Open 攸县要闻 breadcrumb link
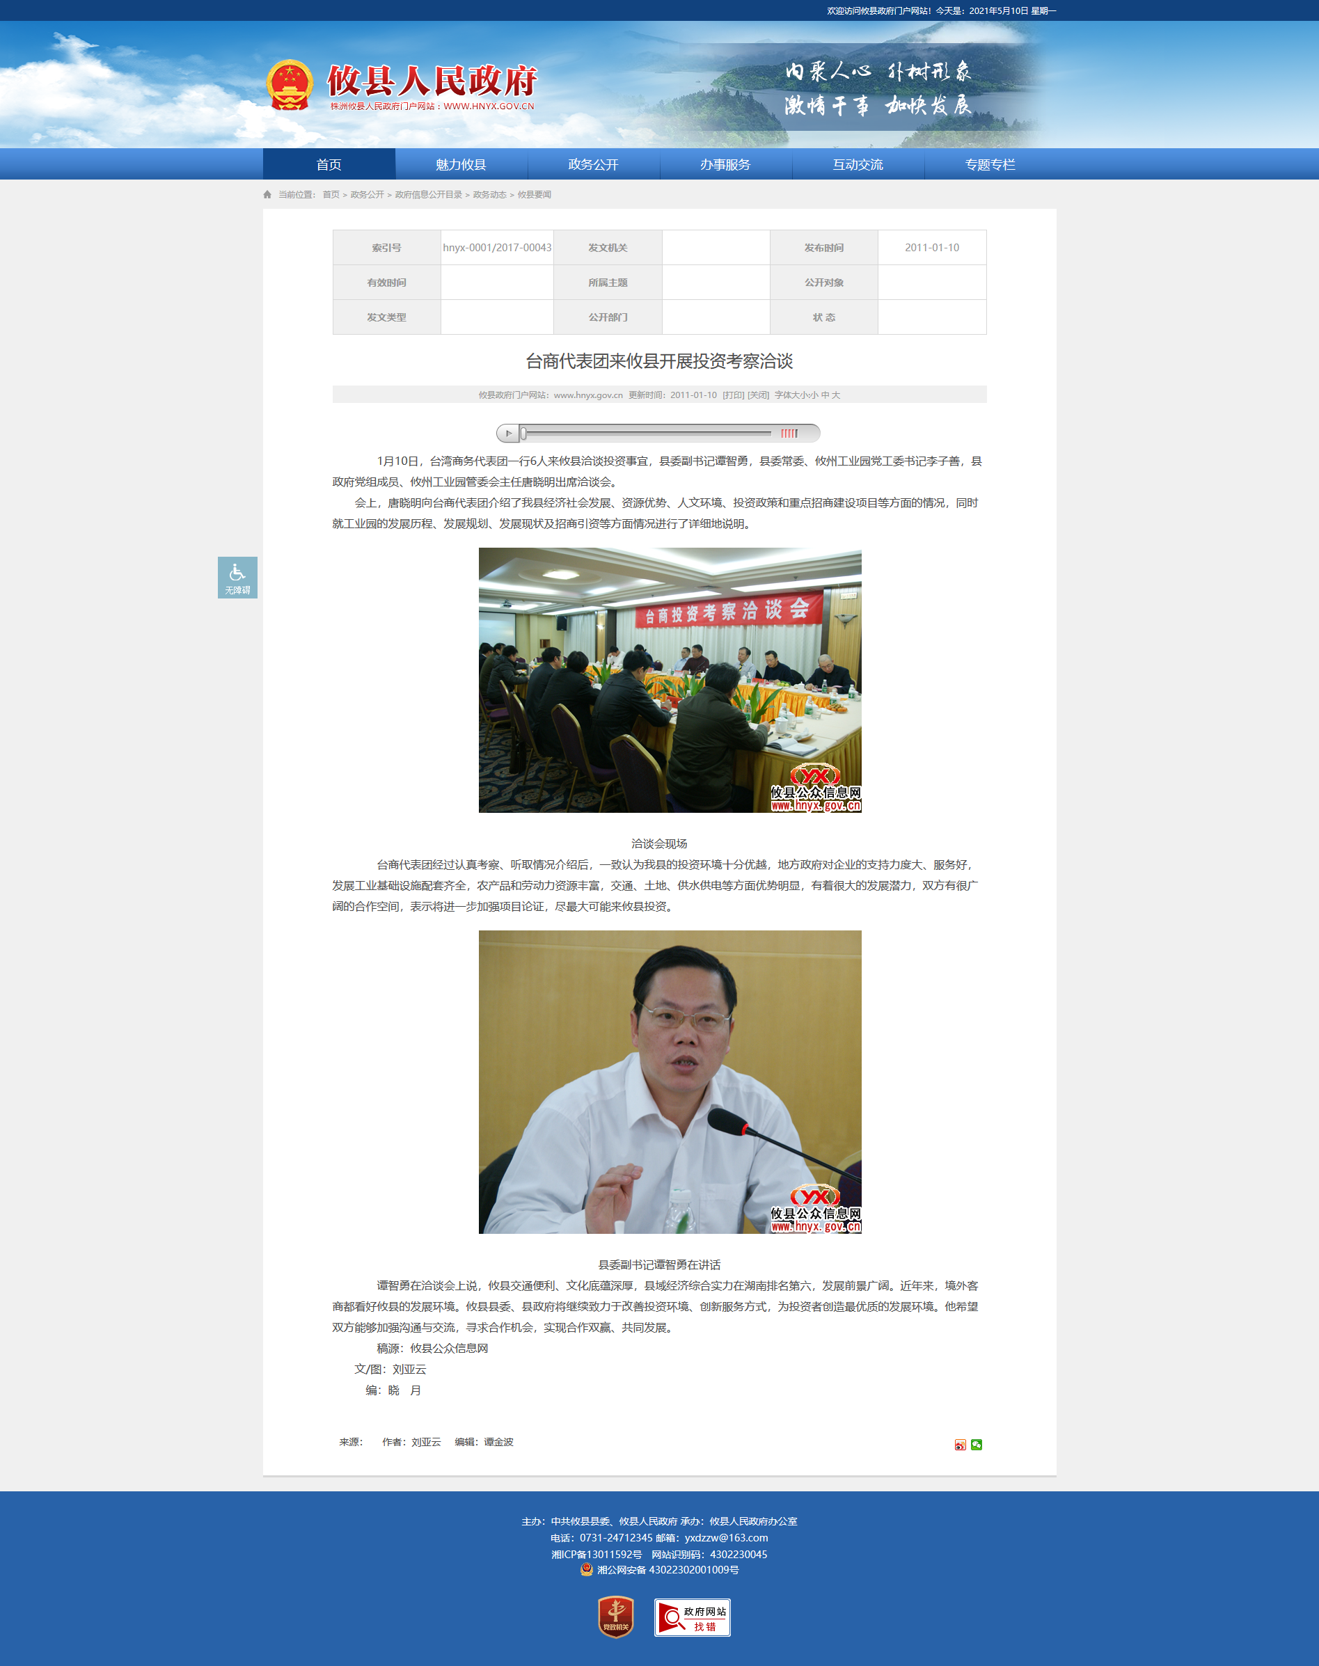The image size is (1319, 1666). pyautogui.click(x=535, y=195)
